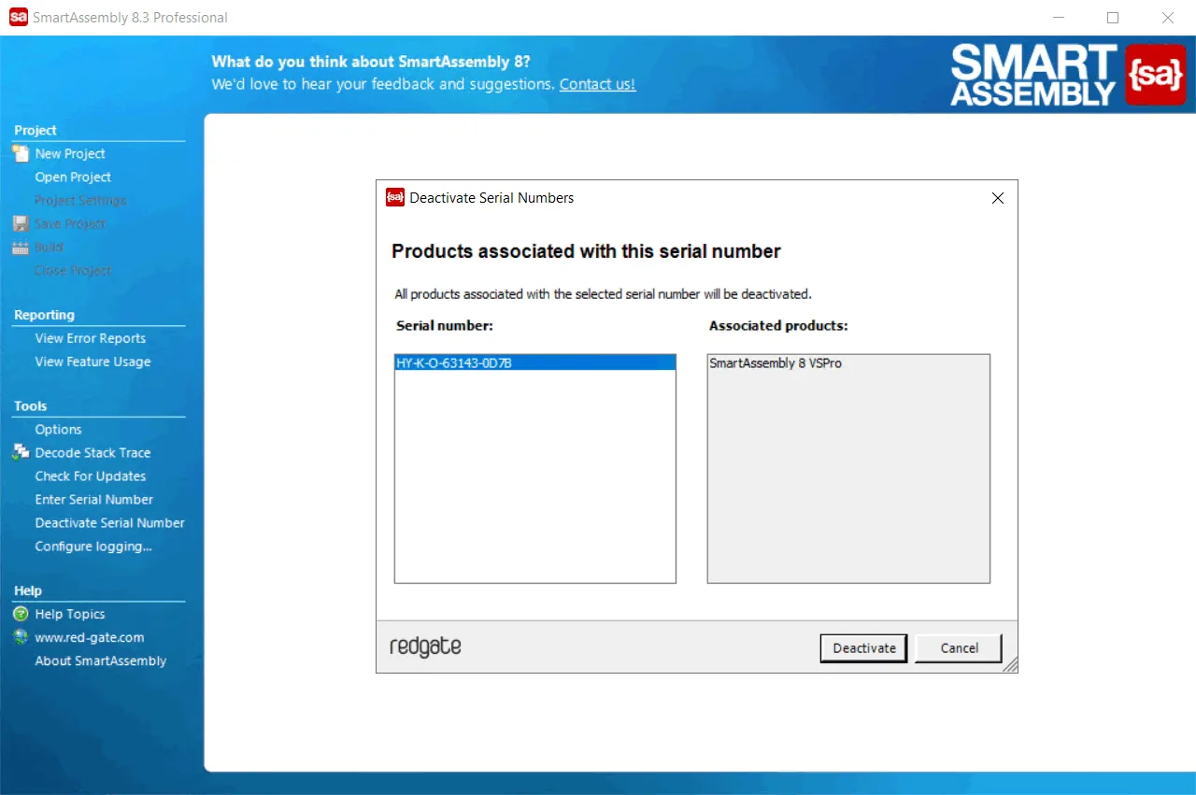Click the Deactivate button
This screenshot has width=1196, height=795.
pos(864,648)
